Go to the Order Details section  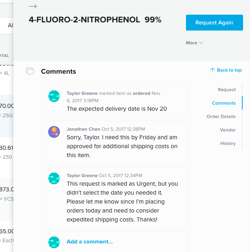coord(221,116)
